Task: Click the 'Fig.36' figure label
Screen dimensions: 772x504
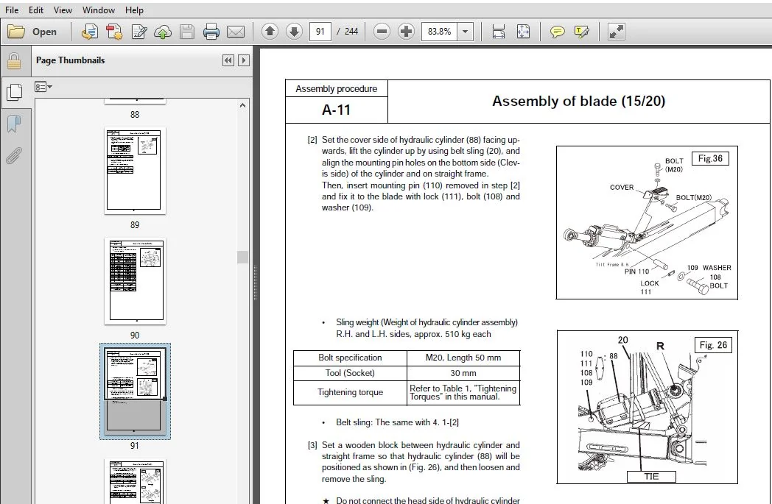Action: 710,158
